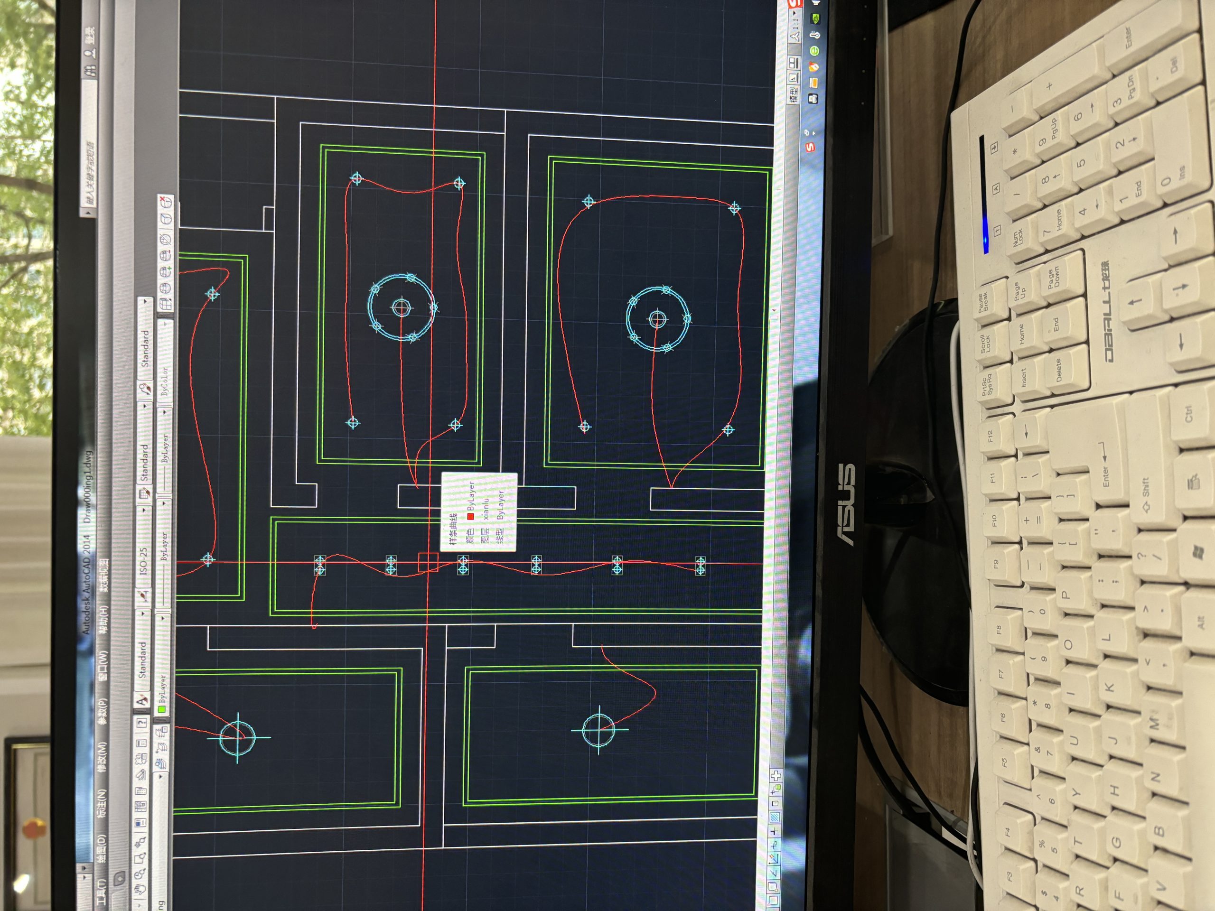Toggle the grid display status bar button
Image resolution: width=1215 pixels, height=911 pixels.
[775, 818]
